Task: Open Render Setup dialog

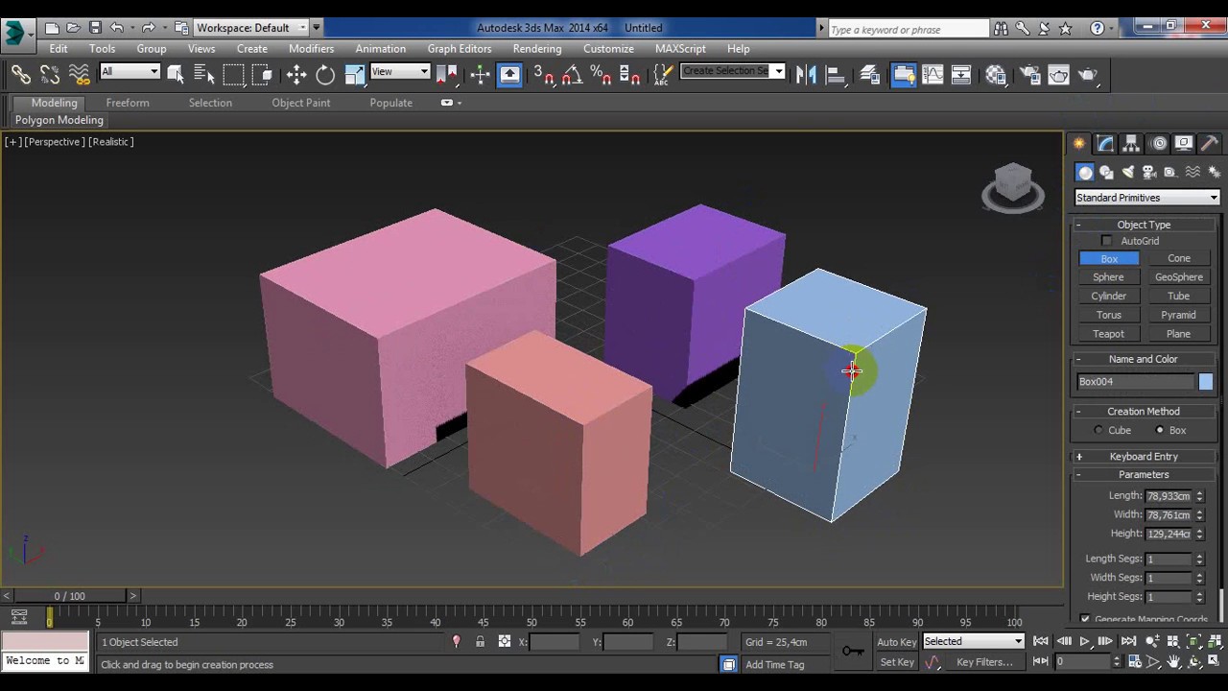Action: coord(1029,74)
